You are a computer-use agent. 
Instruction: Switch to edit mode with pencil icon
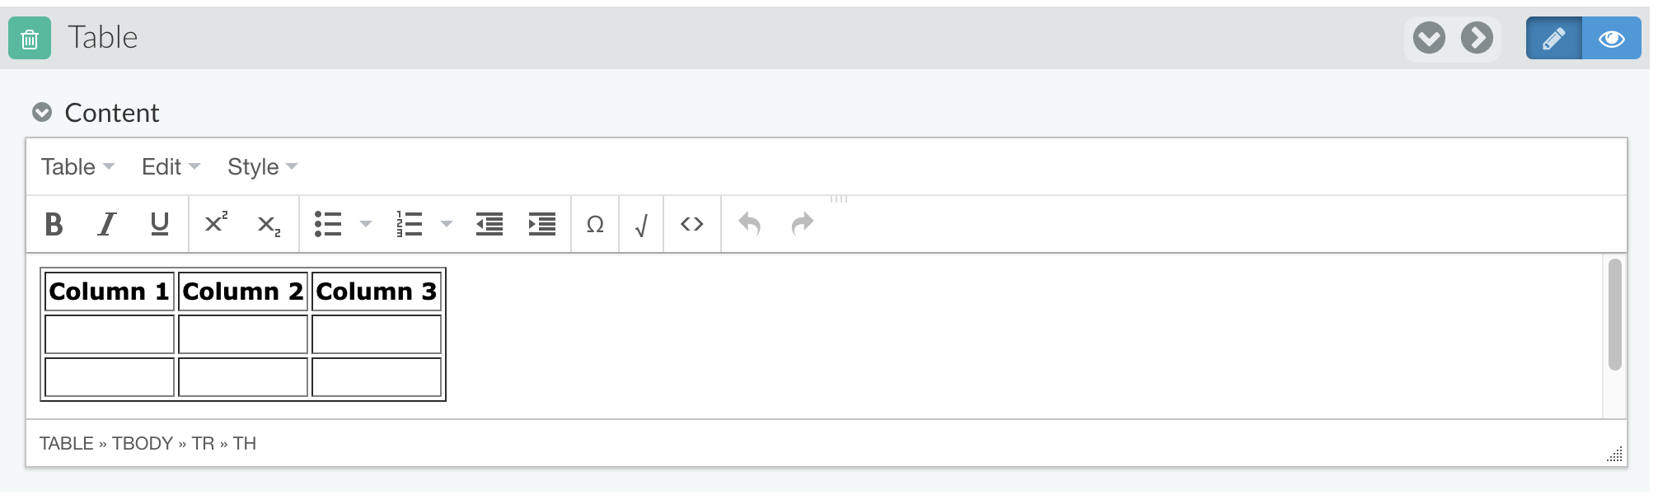click(x=1553, y=38)
